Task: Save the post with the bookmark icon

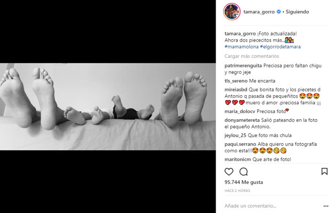Action: point(324,171)
